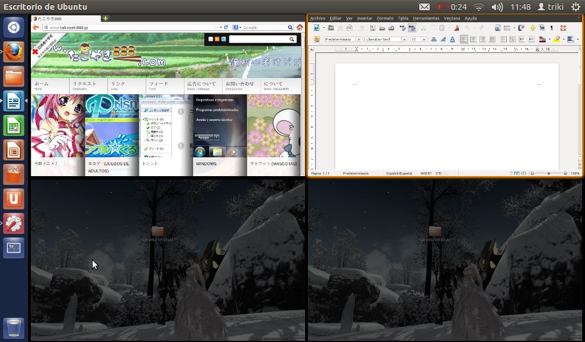Open the font name dropdown 'Liberation Serif'

click(x=404, y=39)
